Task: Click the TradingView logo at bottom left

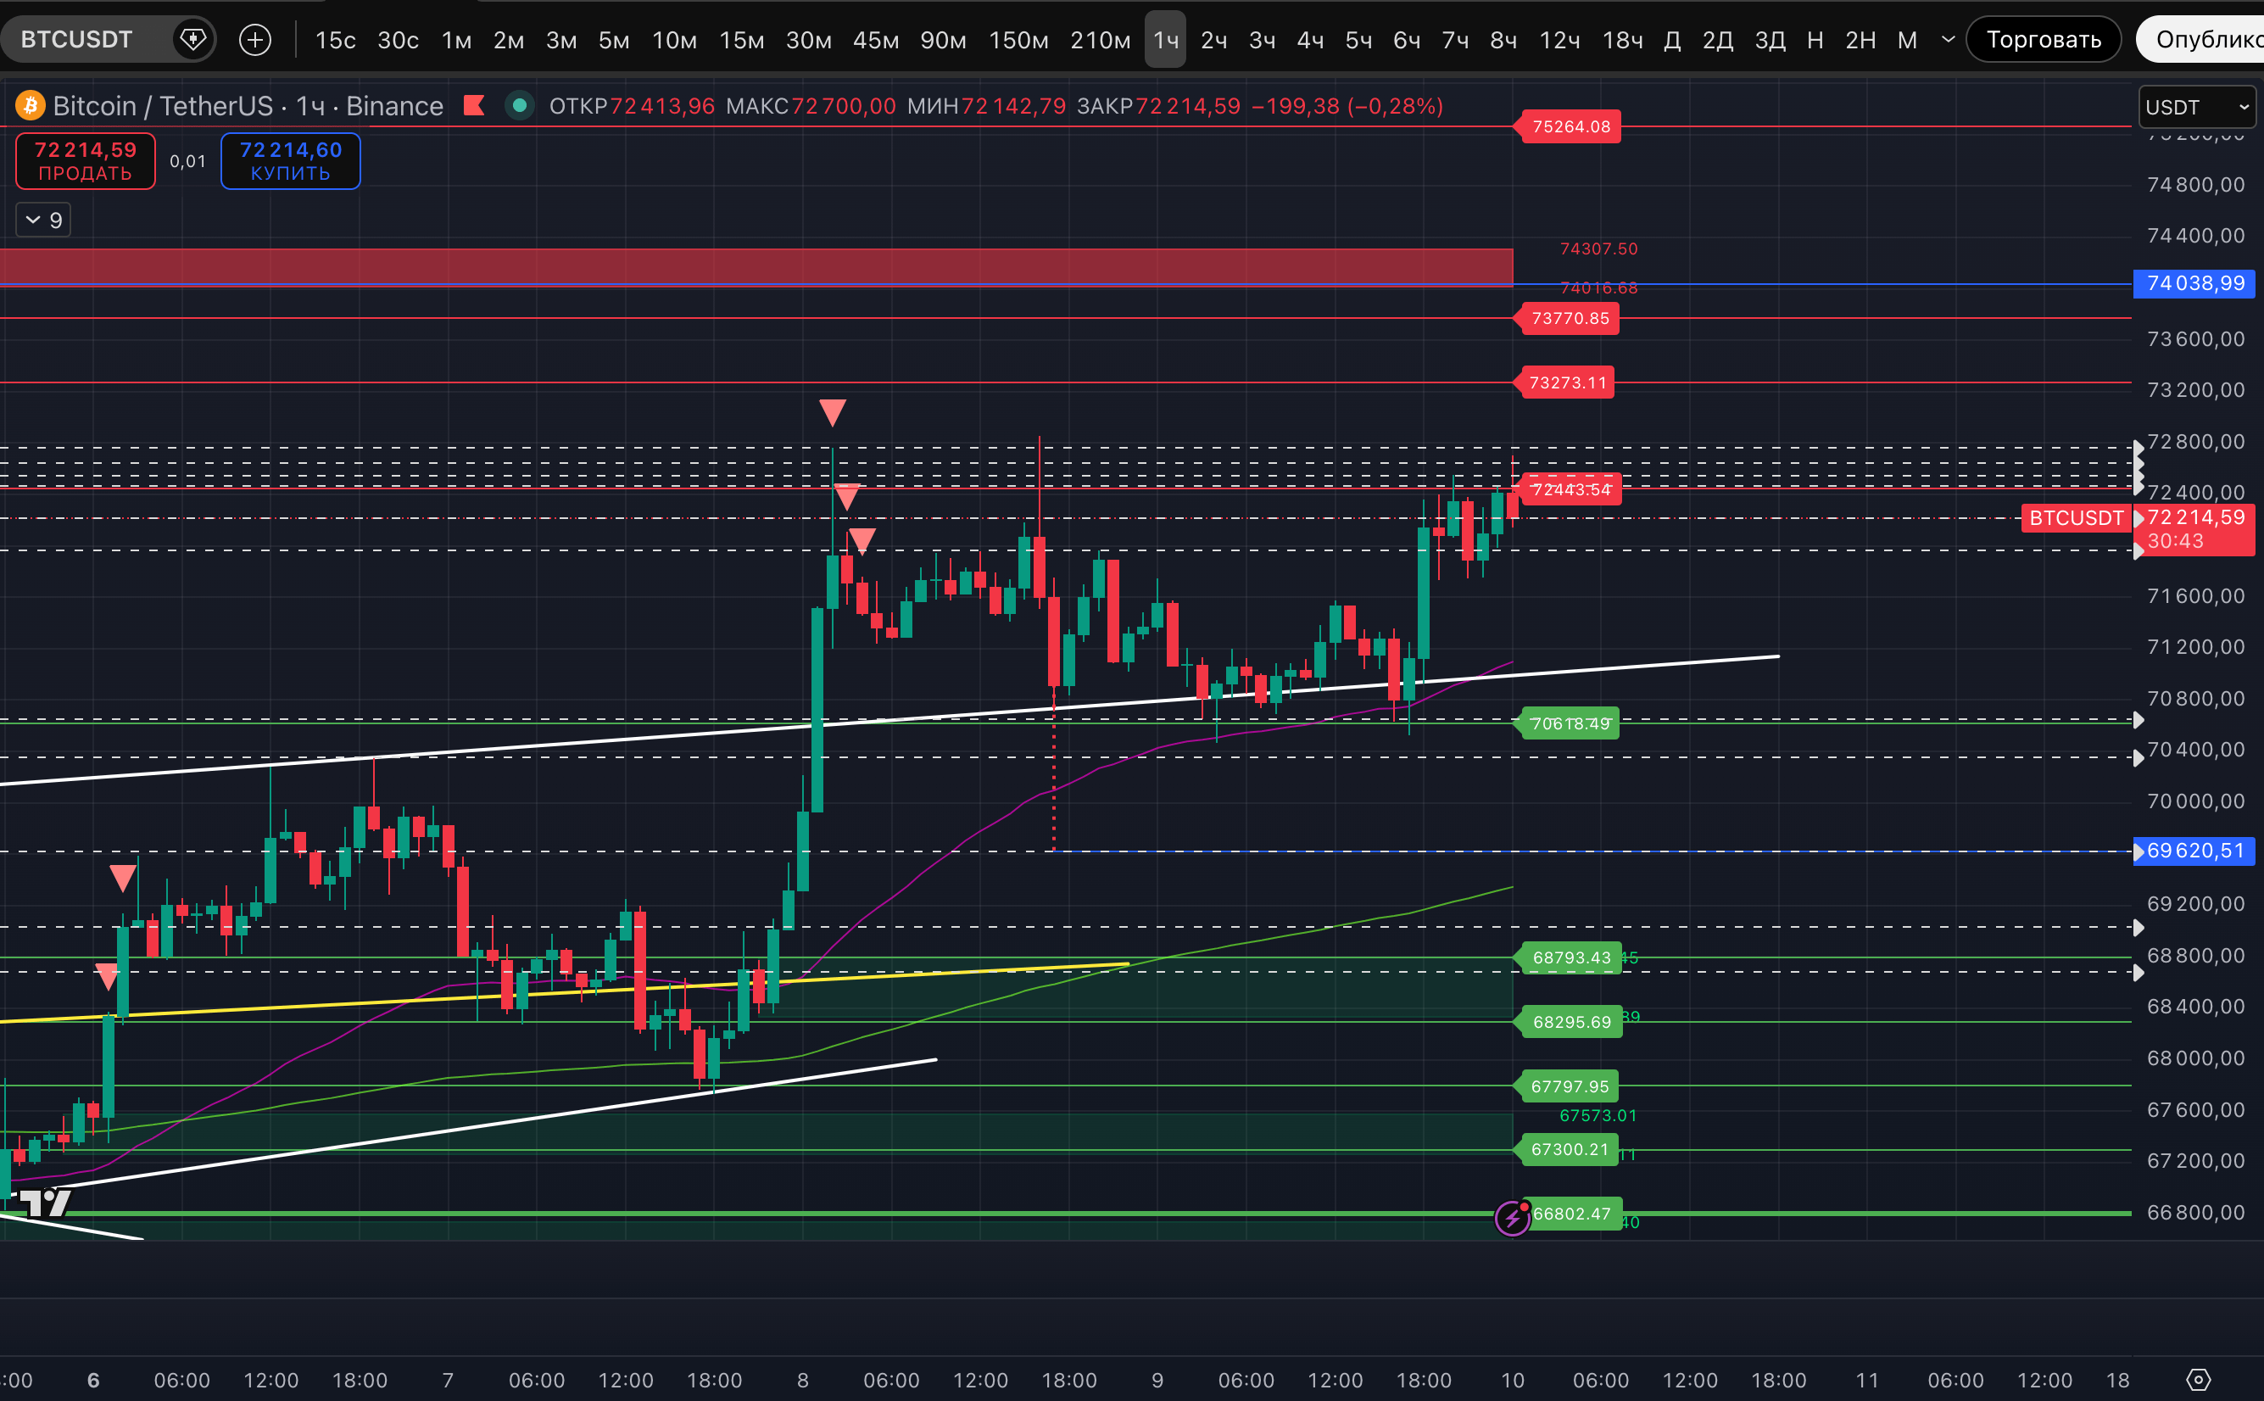Action: [x=44, y=1203]
